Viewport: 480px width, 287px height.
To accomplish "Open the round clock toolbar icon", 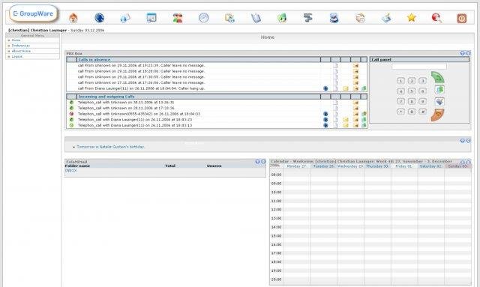I will [203, 18].
